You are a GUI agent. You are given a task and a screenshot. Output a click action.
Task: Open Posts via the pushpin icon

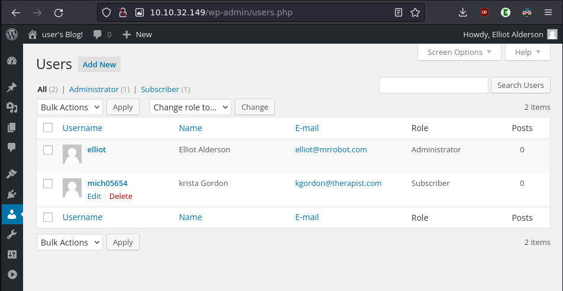tap(11, 87)
